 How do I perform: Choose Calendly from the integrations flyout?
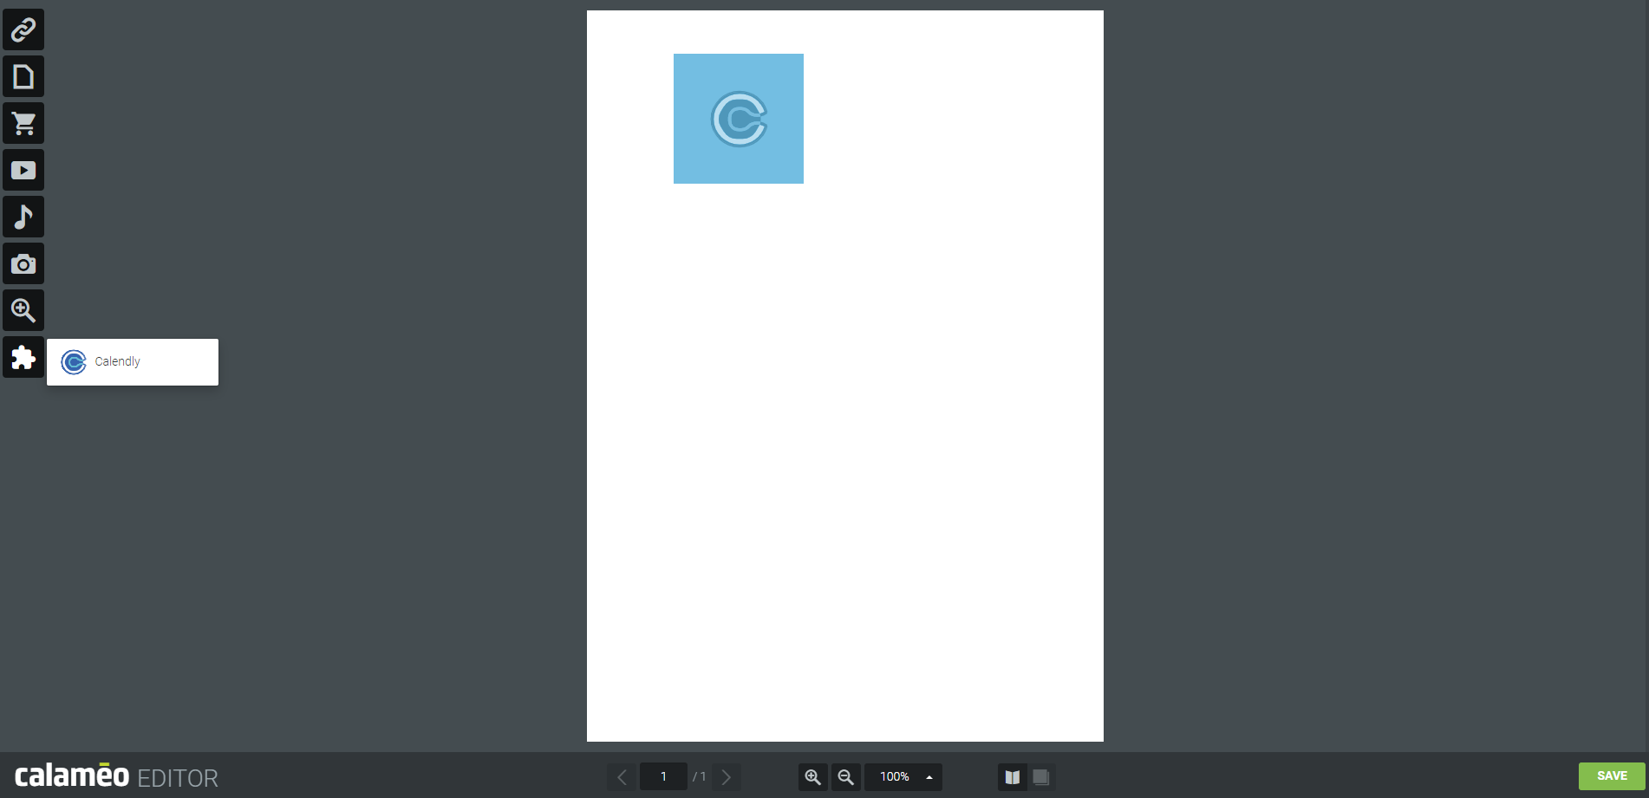point(133,362)
